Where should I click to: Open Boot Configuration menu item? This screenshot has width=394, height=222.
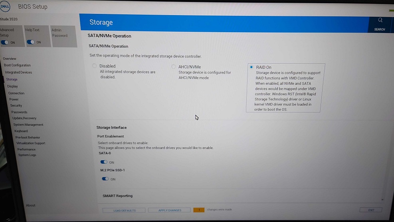click(17, 65)
